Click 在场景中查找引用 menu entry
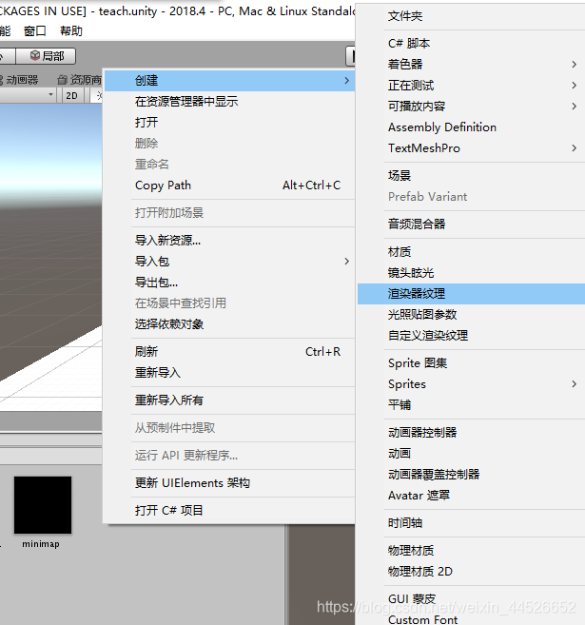Viewport: 585px width, 625px height. point(229,303)
